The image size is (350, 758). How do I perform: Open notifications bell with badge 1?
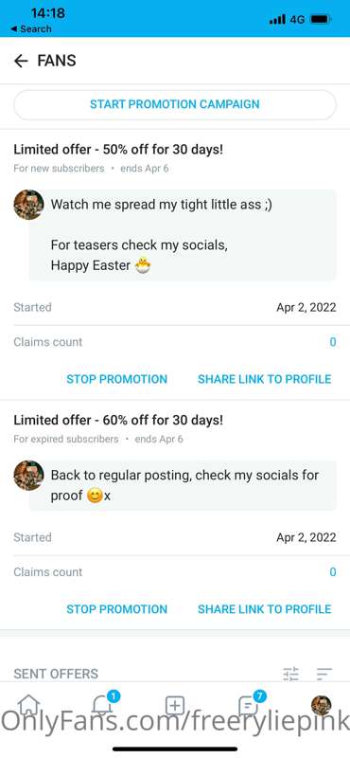[x=103, y=705]
